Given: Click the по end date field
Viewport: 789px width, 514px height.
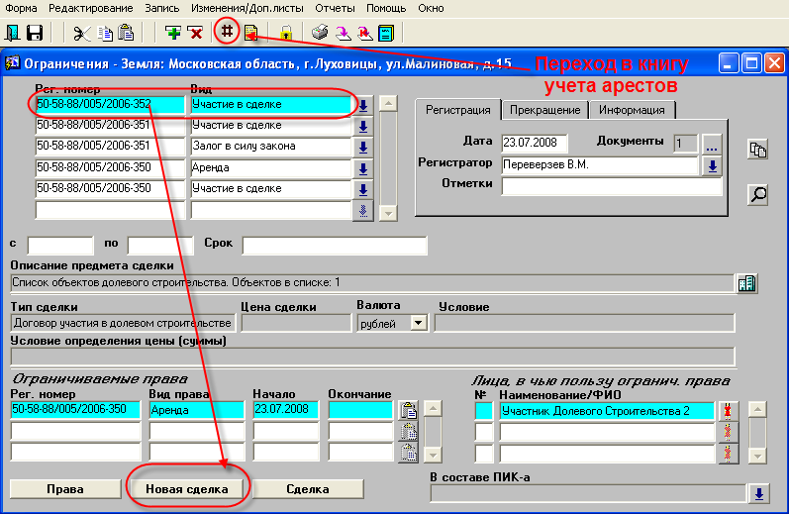Looking at the screenshot, I should coord(160,246).
